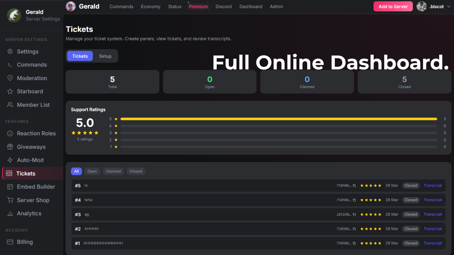Screen dimensions: 454x255
Task: Select the Starboard star icon
Action: click(x=10, y=91)
